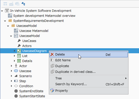
Task: Click the stacked windows toolbar icon
Action: tap(17, 4)
